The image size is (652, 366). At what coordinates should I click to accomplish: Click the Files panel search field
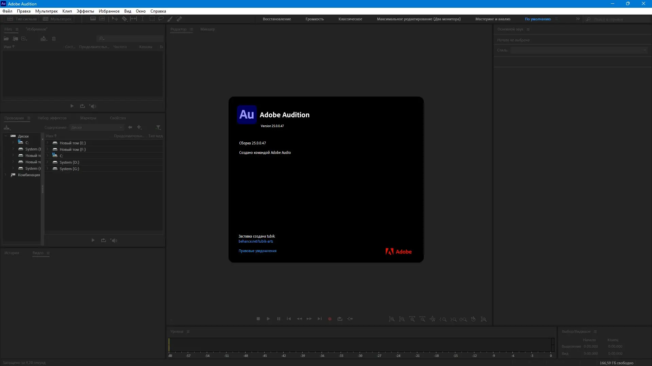131,39
